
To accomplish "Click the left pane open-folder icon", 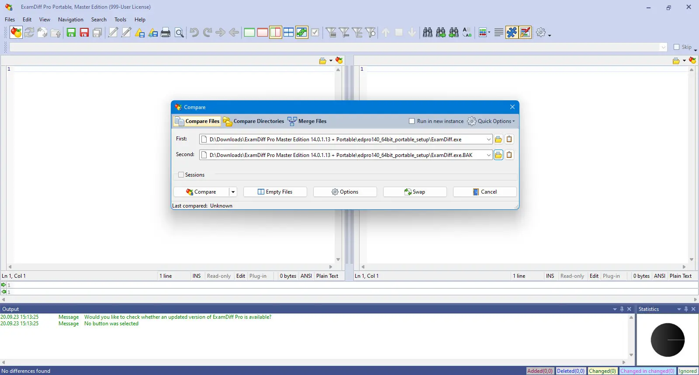I will pos(323,61).
